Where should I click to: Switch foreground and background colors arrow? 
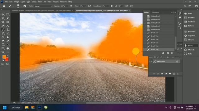pos(8,55)
